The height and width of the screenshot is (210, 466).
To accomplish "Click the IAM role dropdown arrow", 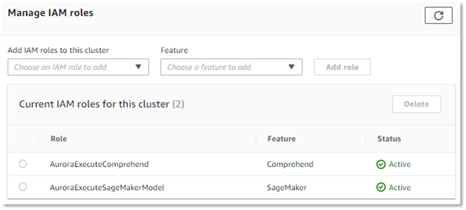I will pyautogui.click(x=138, y=67).
